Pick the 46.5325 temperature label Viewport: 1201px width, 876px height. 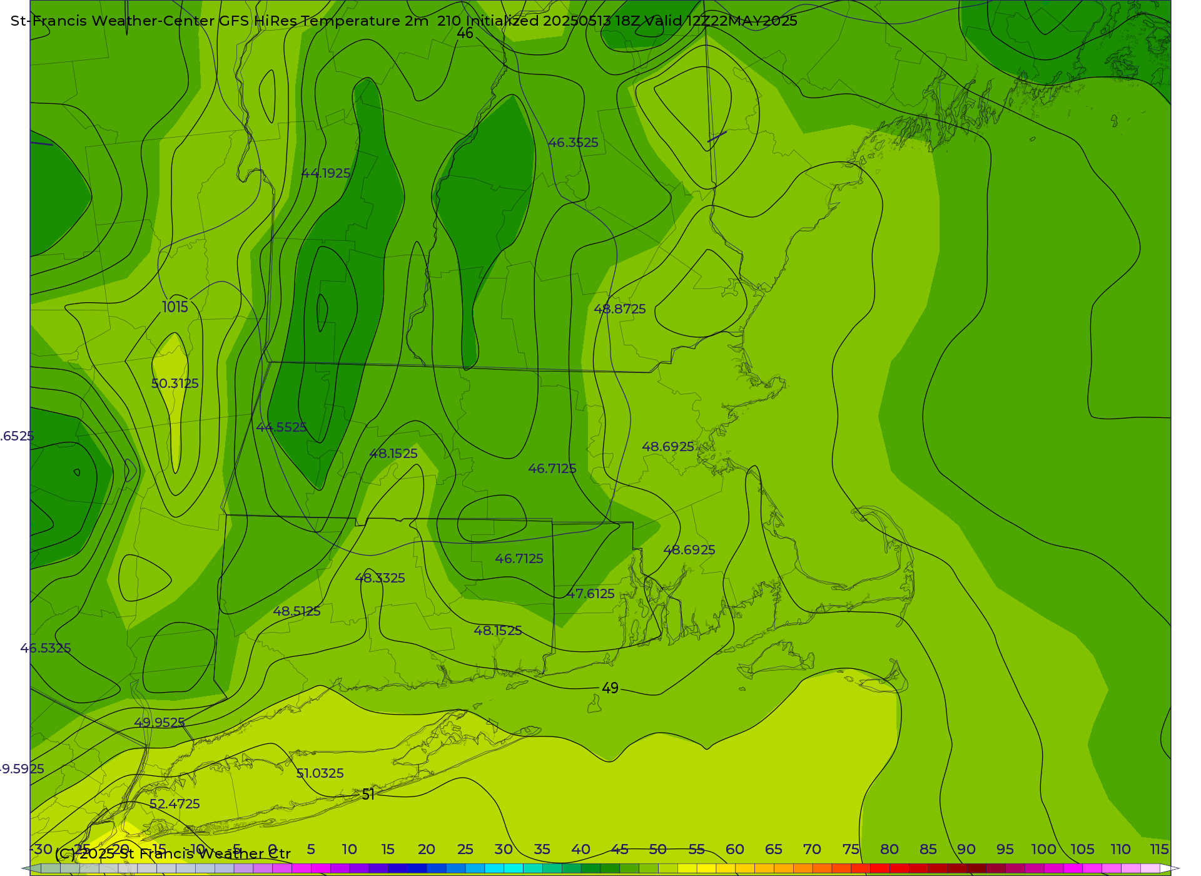point(46,648)
